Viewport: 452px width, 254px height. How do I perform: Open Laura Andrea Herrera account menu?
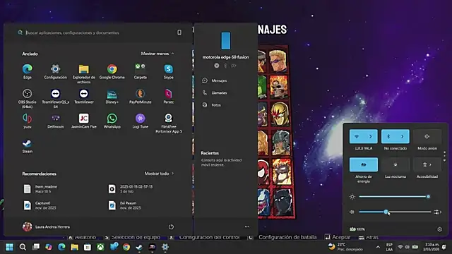pyautogui.click(x=46, y=227)
